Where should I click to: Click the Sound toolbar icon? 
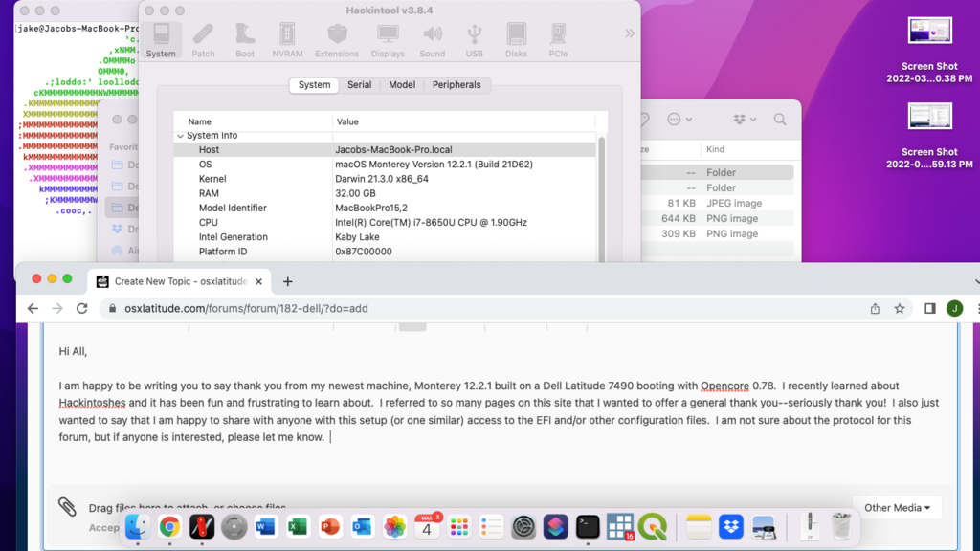tap(433, 40)
